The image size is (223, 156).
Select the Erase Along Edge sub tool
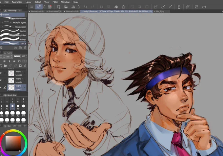13,35
